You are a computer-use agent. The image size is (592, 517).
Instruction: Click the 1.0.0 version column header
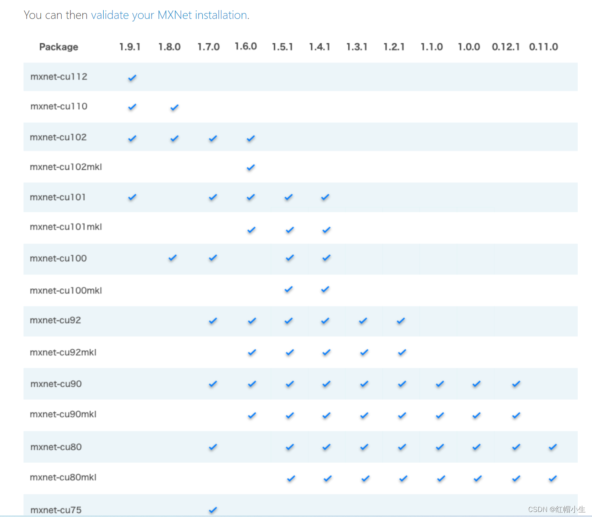pyautogui.click(x=469, y=47)
